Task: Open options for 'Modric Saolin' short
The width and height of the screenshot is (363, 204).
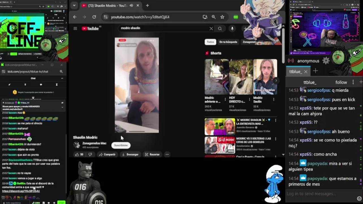Action: pos(274,99)
